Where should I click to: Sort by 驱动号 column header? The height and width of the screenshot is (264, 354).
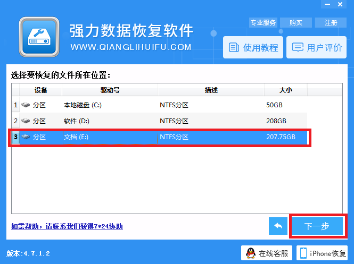point(110,90)
